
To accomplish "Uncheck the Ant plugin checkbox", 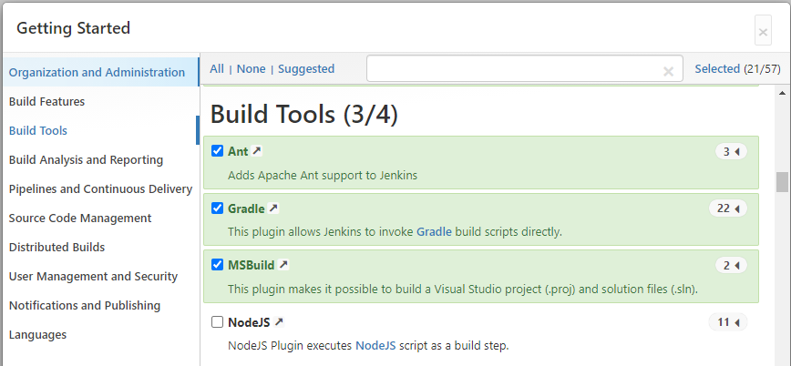I will click(x=217, y=151).
